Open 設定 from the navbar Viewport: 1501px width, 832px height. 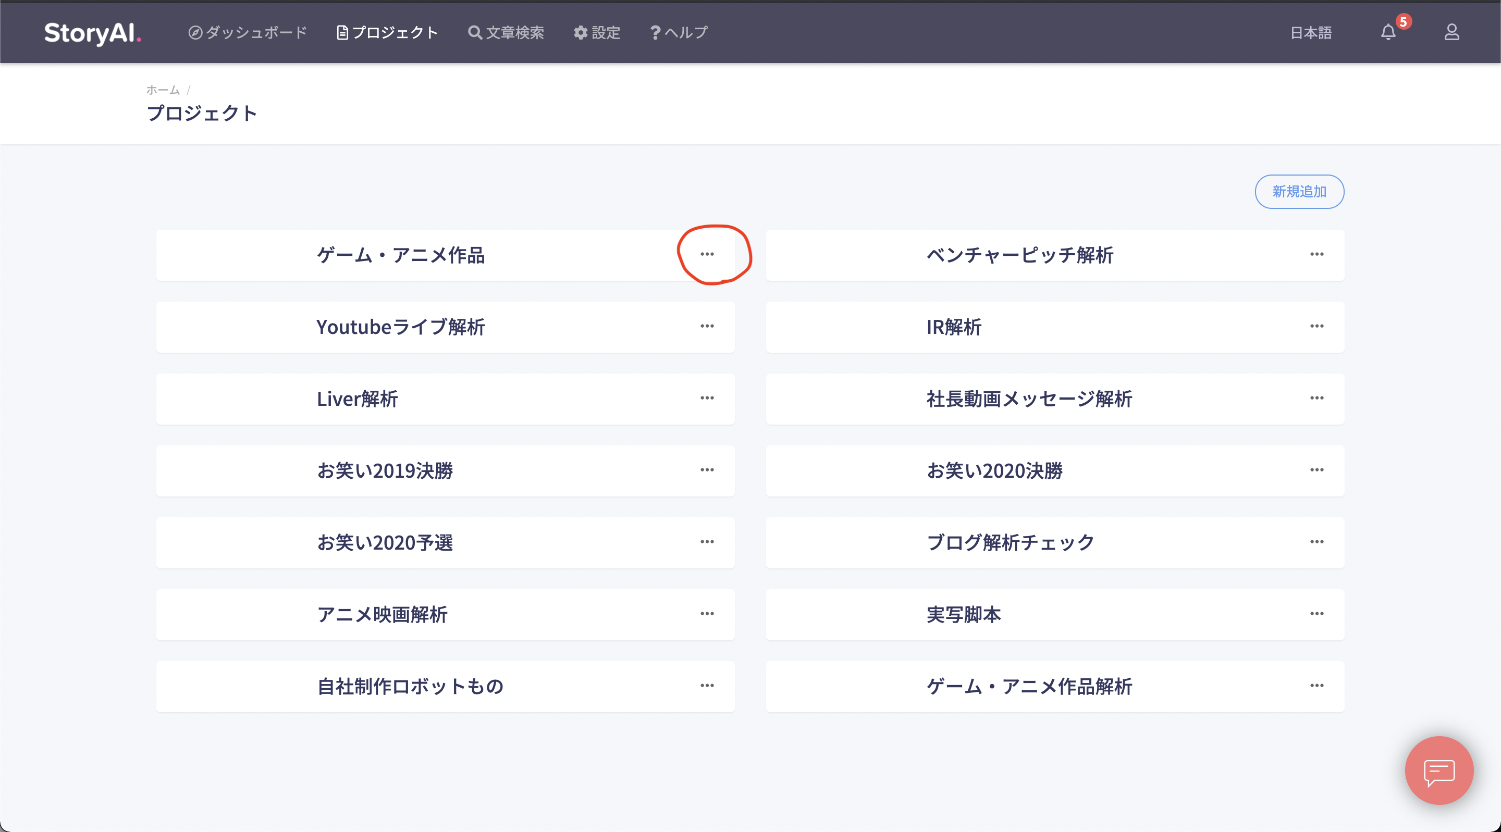pyautogui.click(x=597, y=33)
